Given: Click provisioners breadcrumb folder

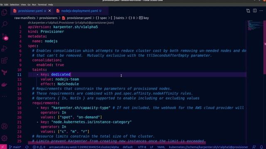Looking at the screenshot, I should point(48,18).
